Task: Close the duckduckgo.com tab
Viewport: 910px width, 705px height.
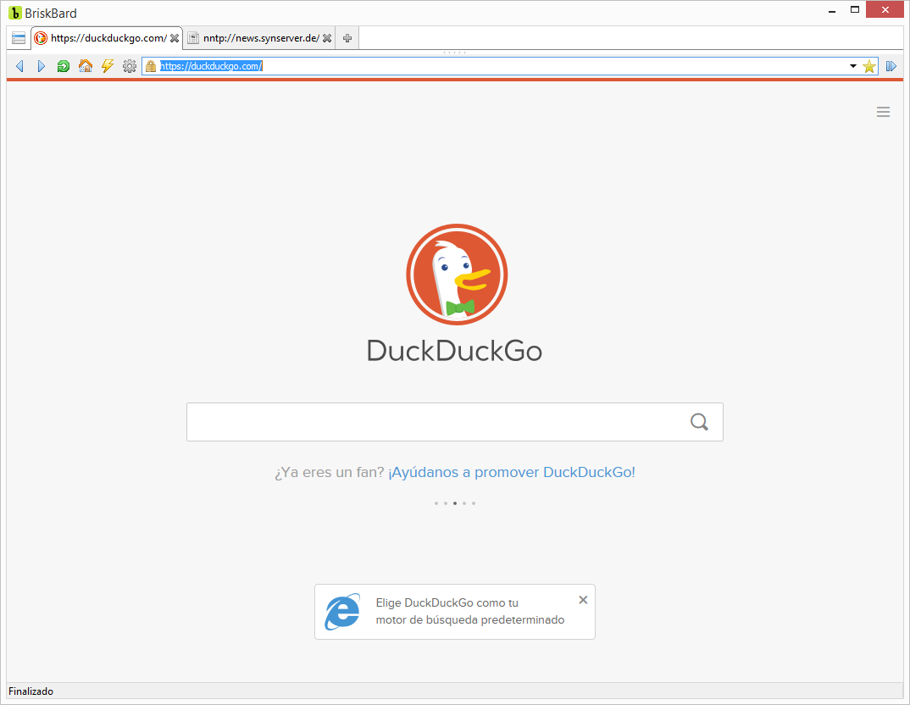Action: (174, 38)
